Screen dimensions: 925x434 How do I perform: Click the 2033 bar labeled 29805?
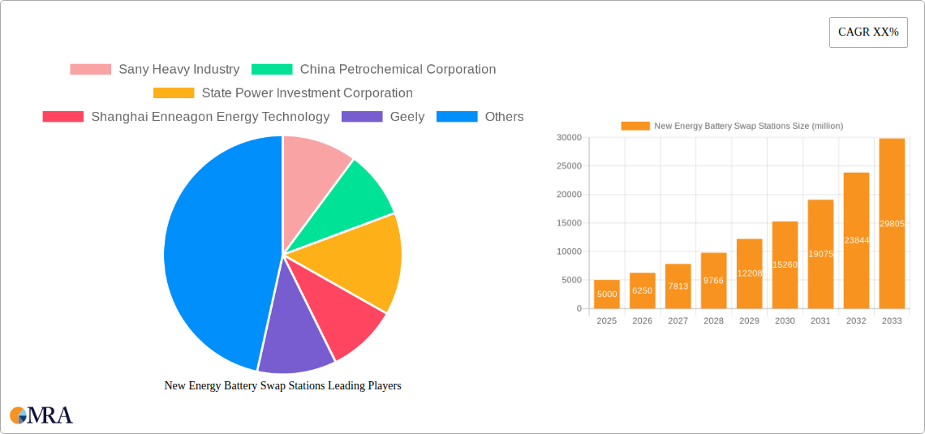click(892, 223)
